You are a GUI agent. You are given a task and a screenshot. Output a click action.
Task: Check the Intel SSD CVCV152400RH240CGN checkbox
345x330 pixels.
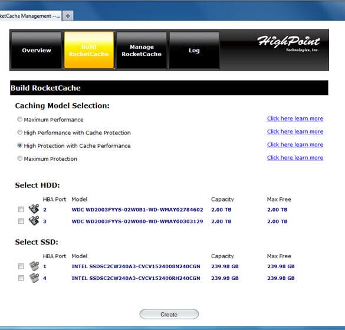click(x=21, y=278)
